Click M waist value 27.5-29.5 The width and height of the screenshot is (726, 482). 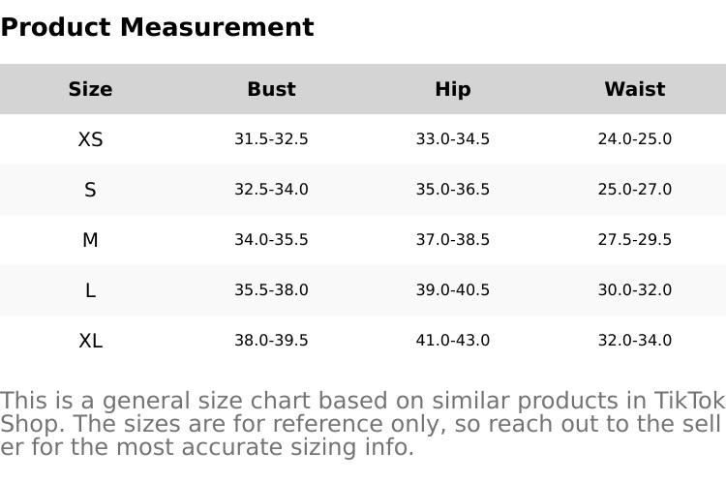click(634, 240)
